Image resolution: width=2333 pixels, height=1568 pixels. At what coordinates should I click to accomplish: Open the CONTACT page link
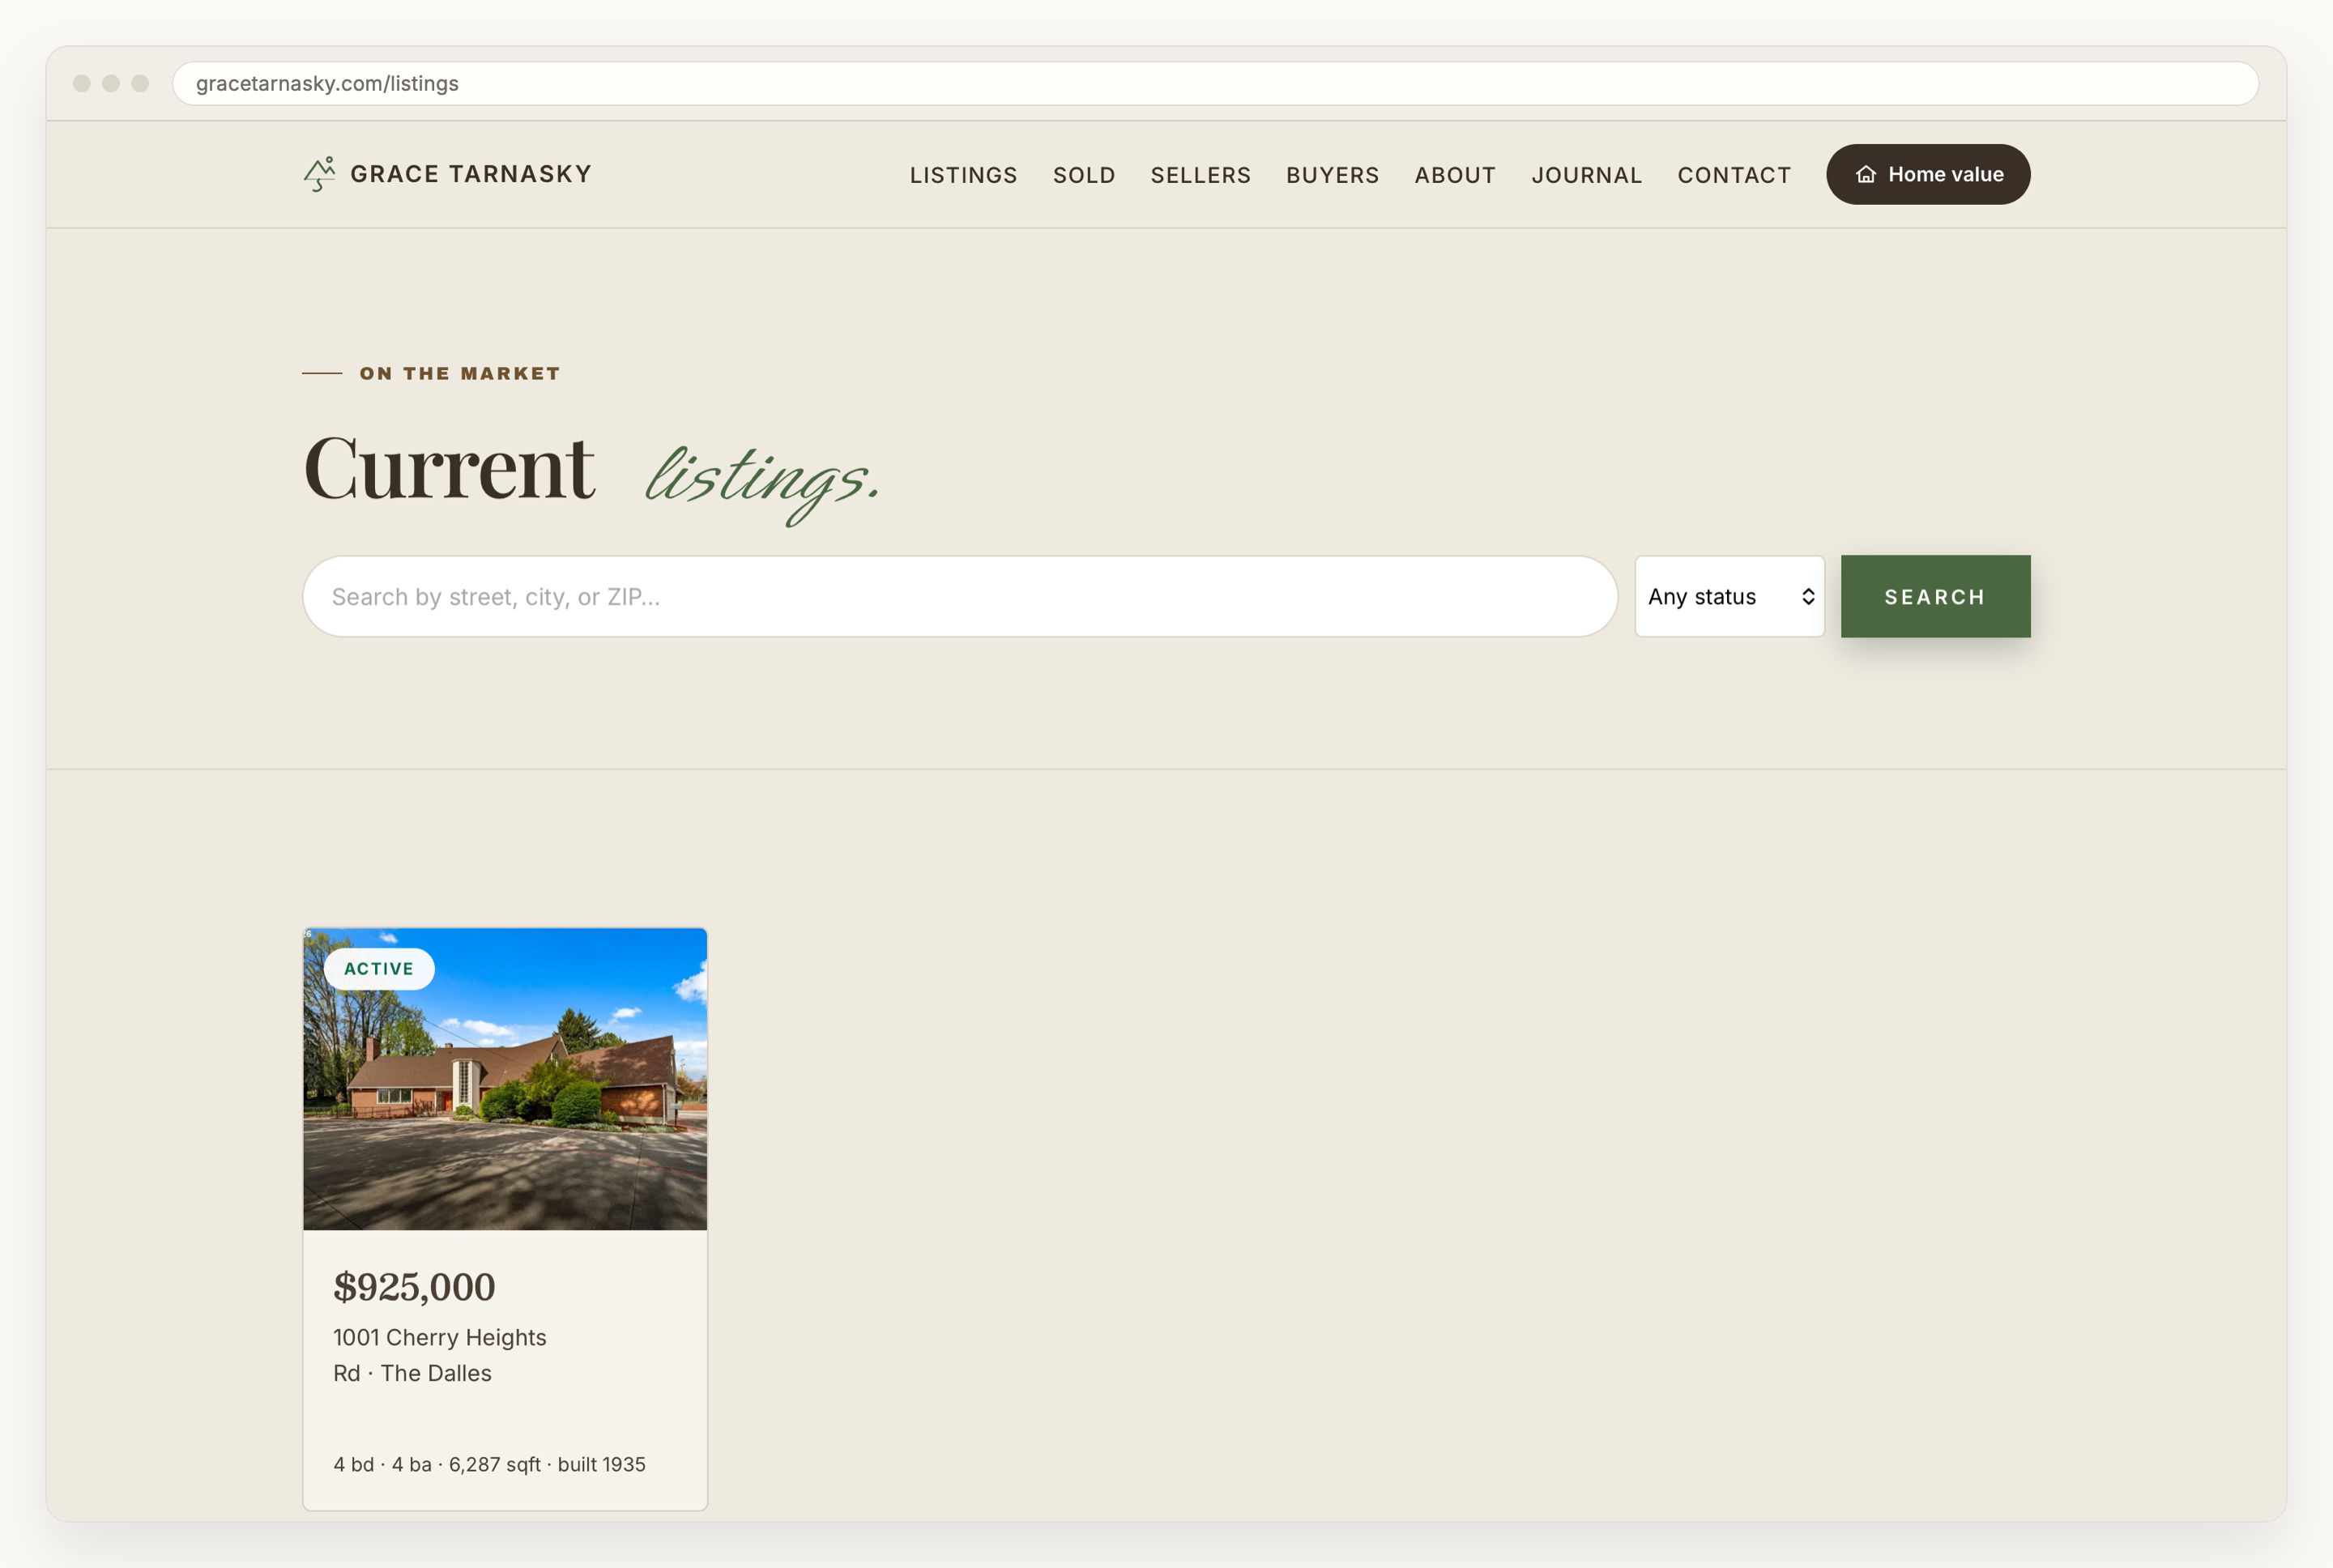1734,175
